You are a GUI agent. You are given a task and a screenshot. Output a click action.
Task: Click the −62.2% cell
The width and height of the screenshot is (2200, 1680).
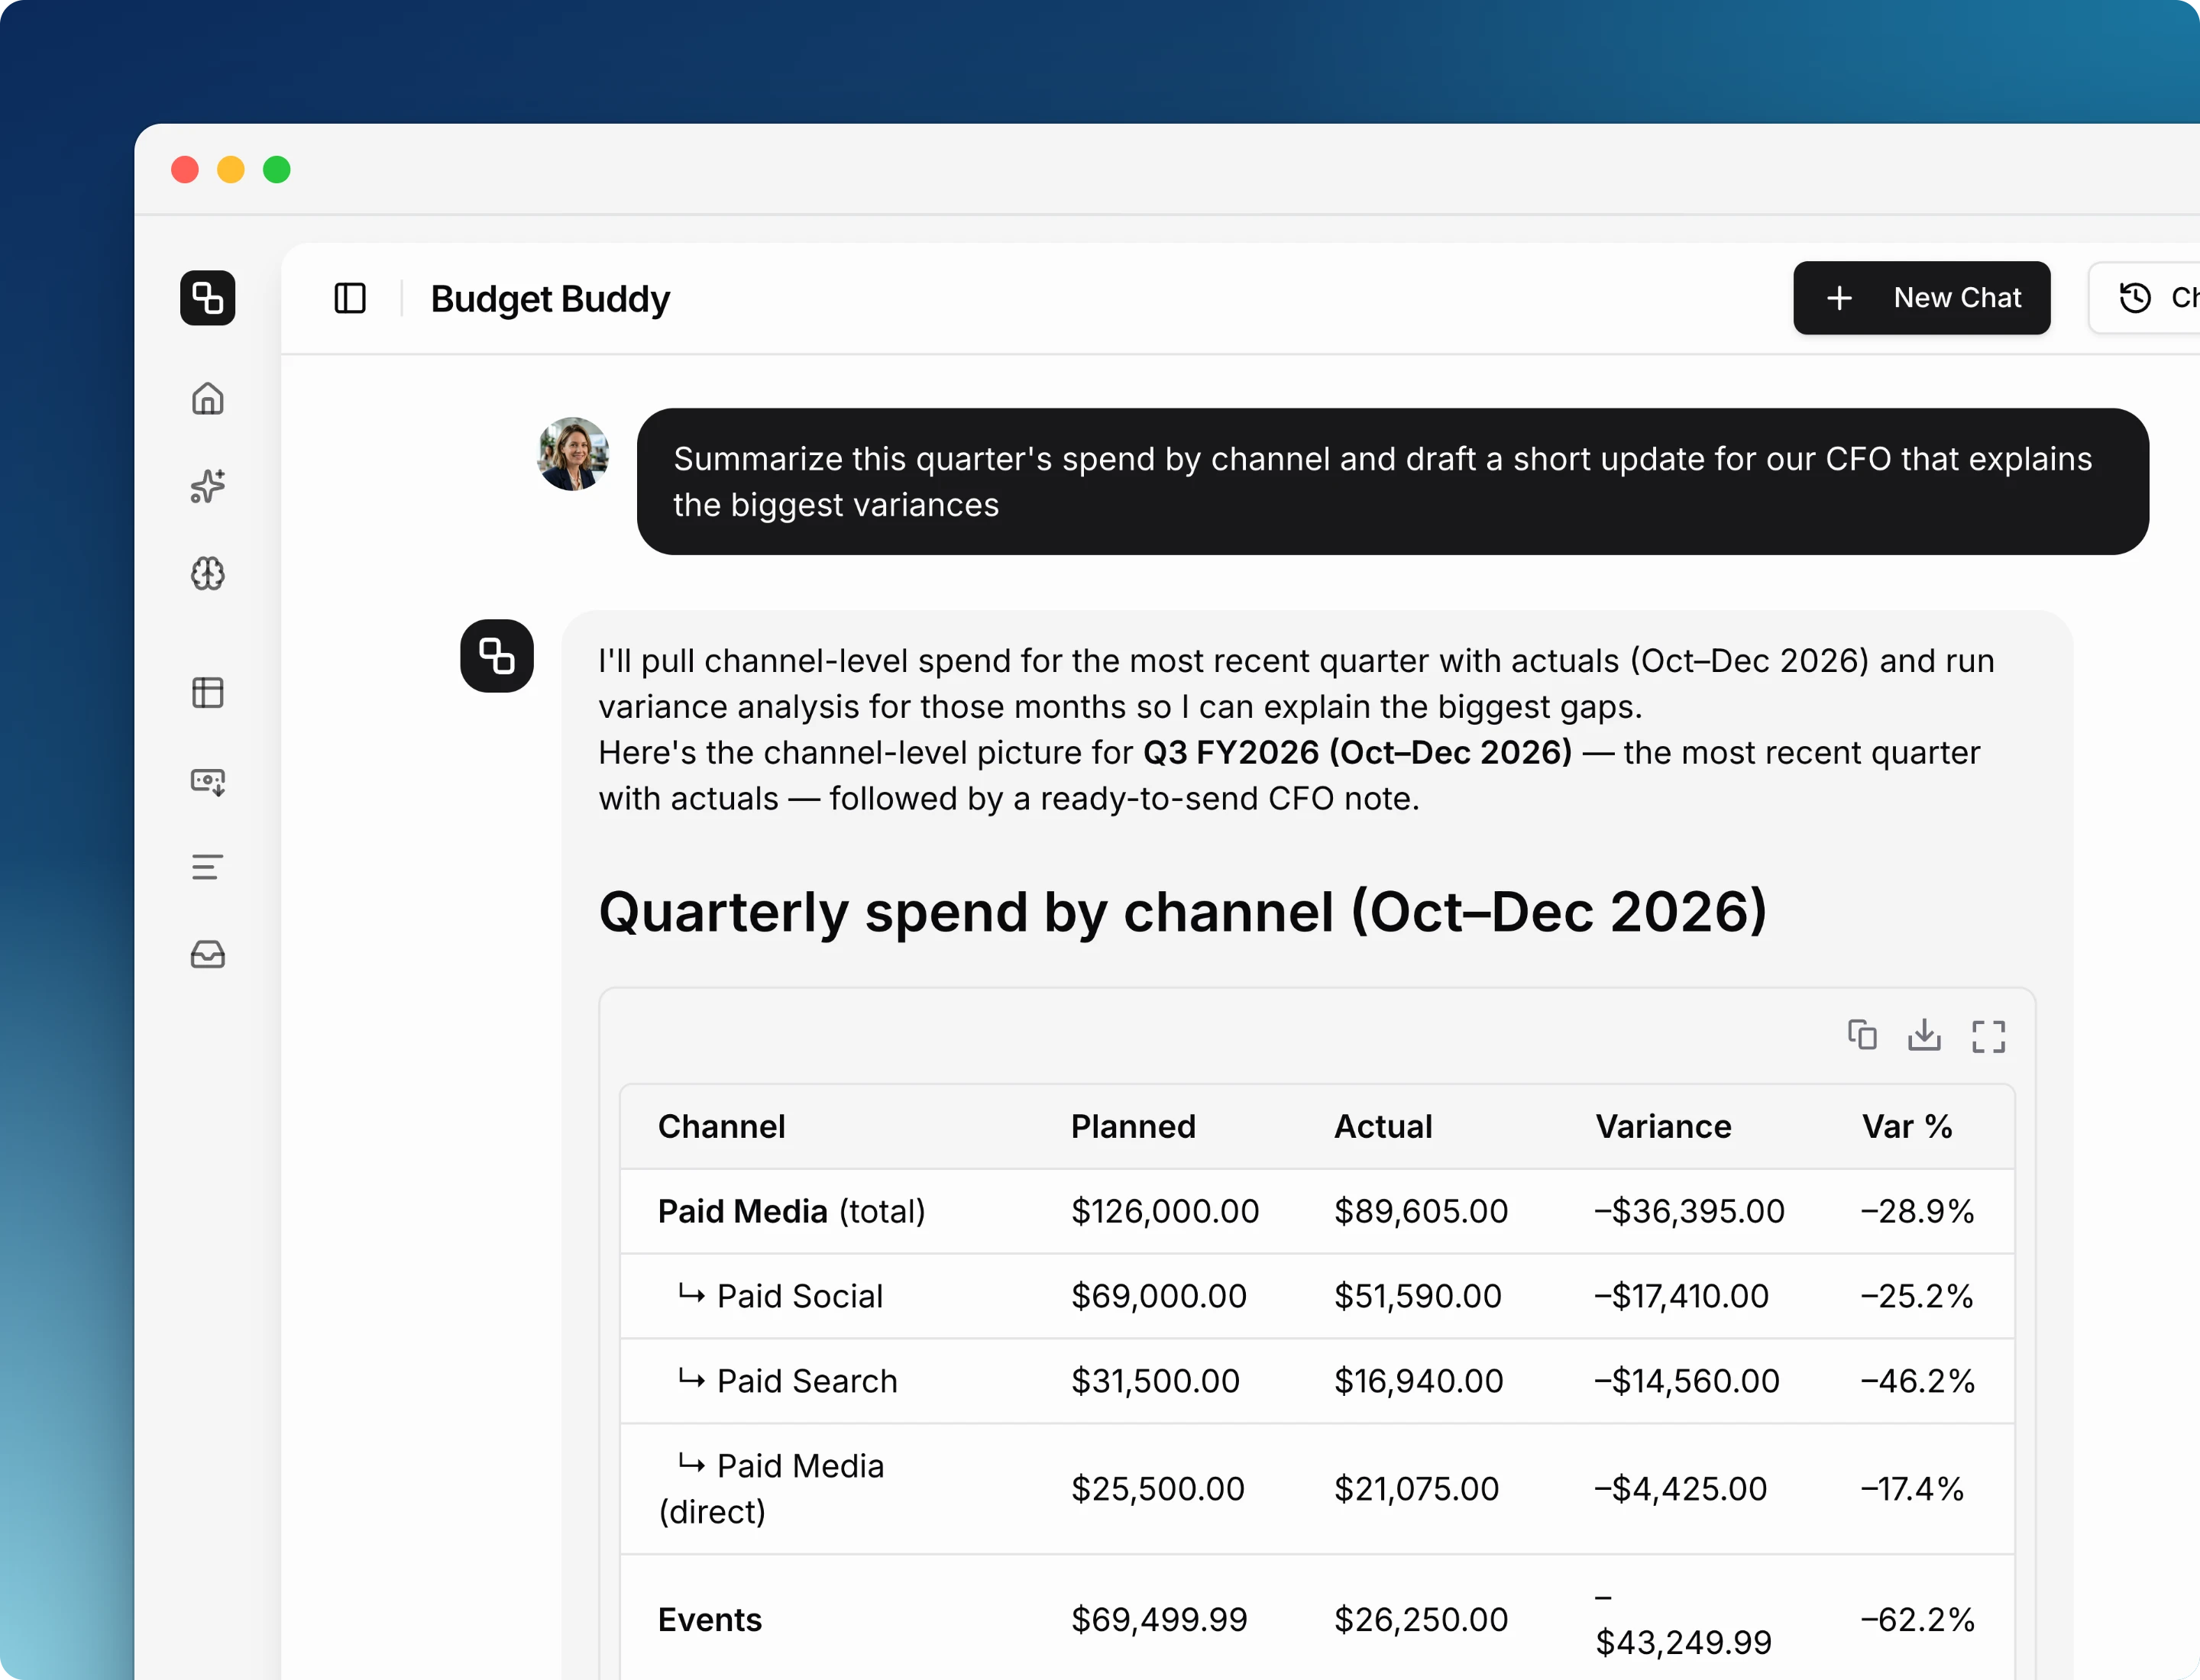point(1917,1620)
